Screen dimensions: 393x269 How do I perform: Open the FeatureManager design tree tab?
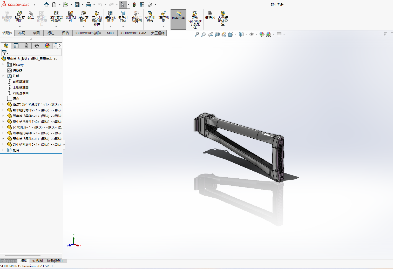(6, 46)
